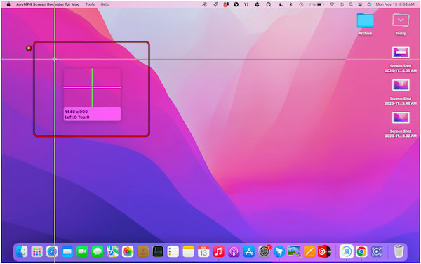Open the user account menu bar icon
Screen dimensions: 421x264
342,4
